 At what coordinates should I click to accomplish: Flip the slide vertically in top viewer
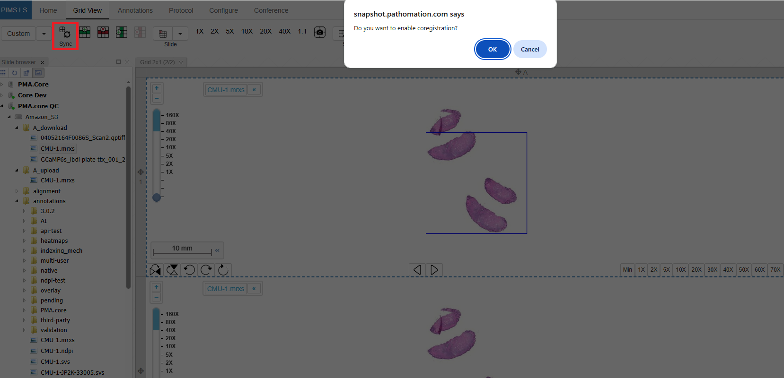(173, 270)
